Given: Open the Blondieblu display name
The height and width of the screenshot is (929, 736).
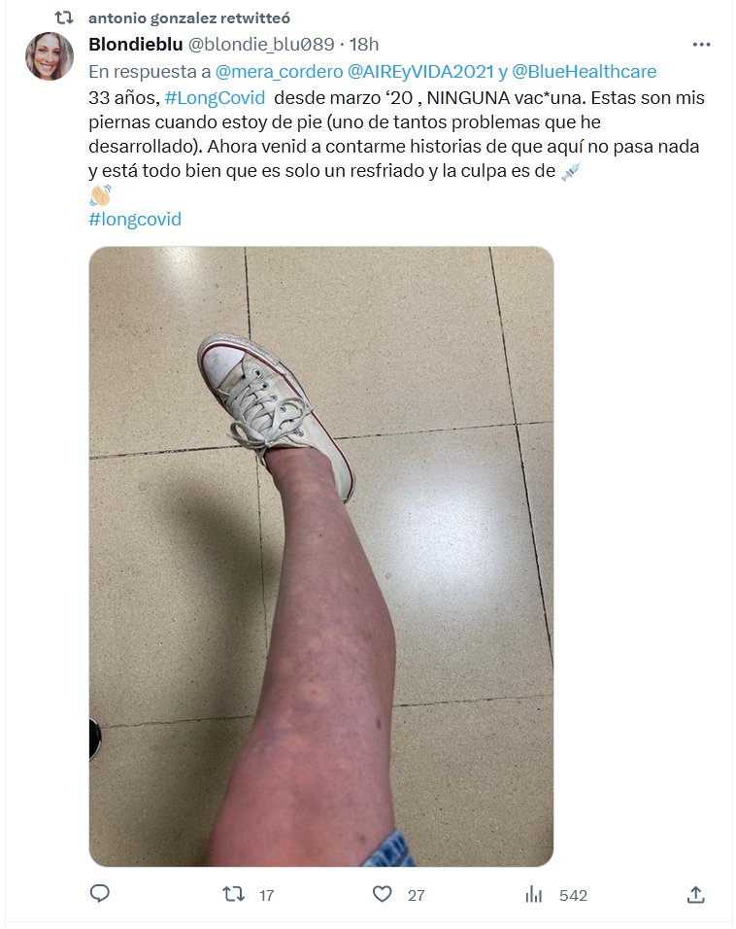Looking at the screenshot, I should click(x=136, y=45).
